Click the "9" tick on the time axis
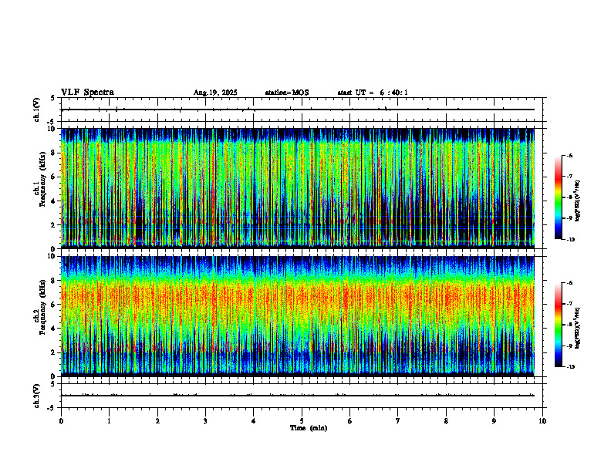Screen dimensions: 611x472 [494, 421]
